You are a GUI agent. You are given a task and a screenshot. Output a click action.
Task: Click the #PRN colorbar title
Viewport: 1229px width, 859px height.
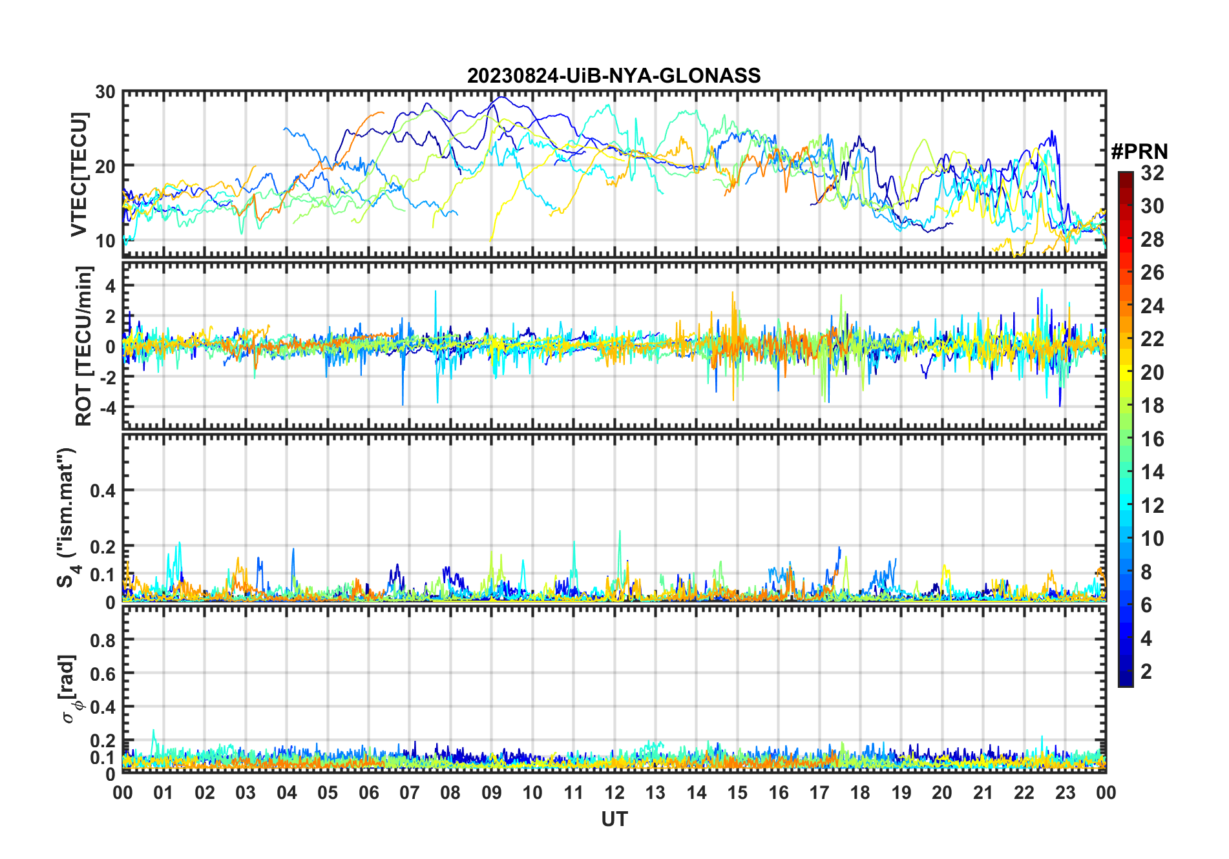(x=1139, y=152)
